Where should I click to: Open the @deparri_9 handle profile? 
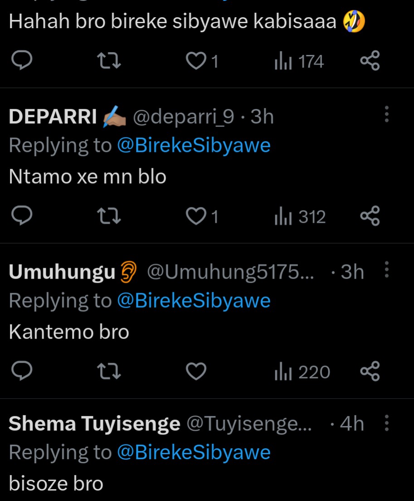183,117
